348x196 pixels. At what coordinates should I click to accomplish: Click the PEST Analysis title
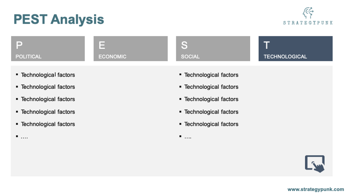pyautogui.click(x=59, y=19)
